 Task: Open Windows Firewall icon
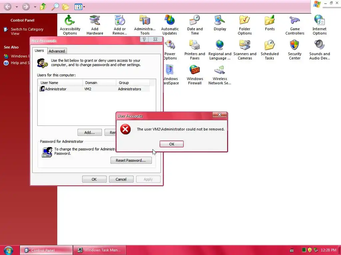click(x=194, y=75)
